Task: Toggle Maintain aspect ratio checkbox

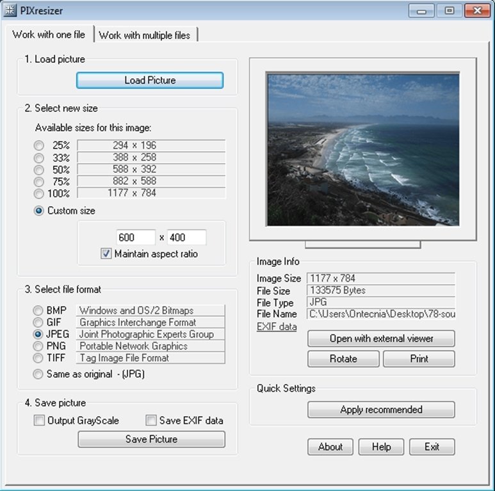Action: click(106, 254)
